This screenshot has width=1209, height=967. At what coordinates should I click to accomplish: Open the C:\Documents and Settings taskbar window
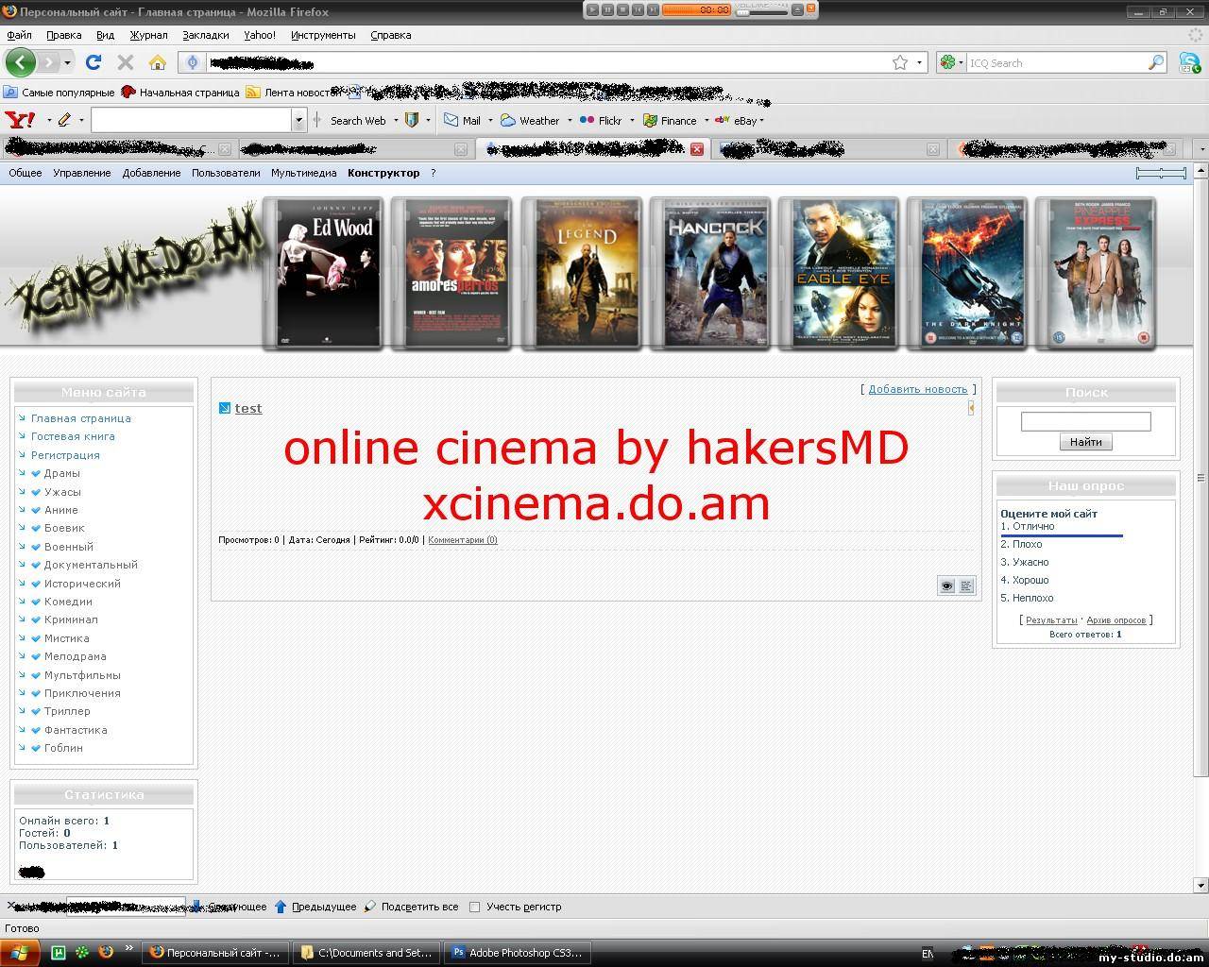pos(366,953)
